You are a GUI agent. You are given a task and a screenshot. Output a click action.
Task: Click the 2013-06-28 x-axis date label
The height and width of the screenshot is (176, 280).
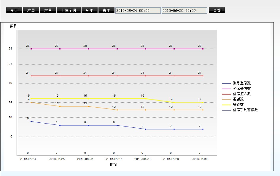click(142, 159)
